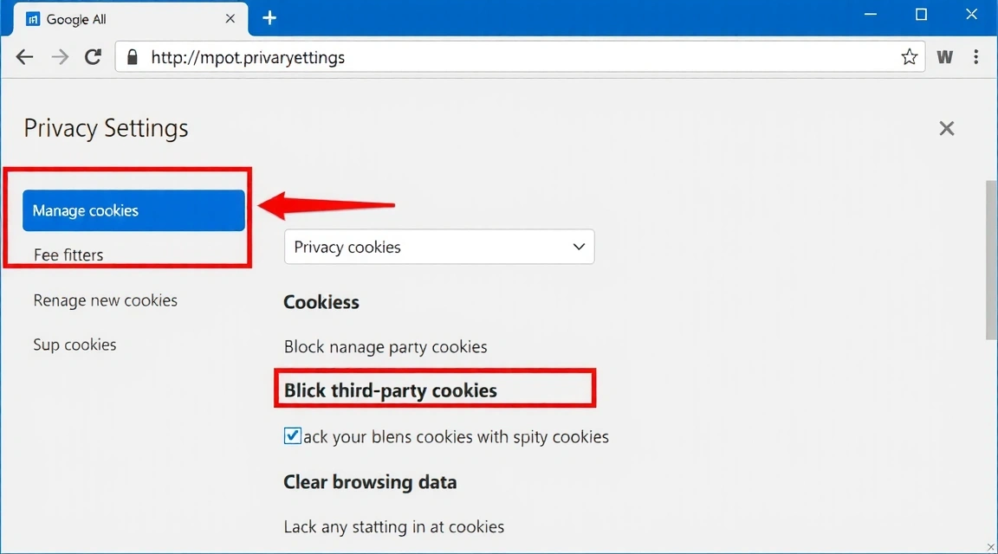This screenshot has width=998, height=554.
Task: Close the Privacy Settings dialog
Action: [946, 127]
